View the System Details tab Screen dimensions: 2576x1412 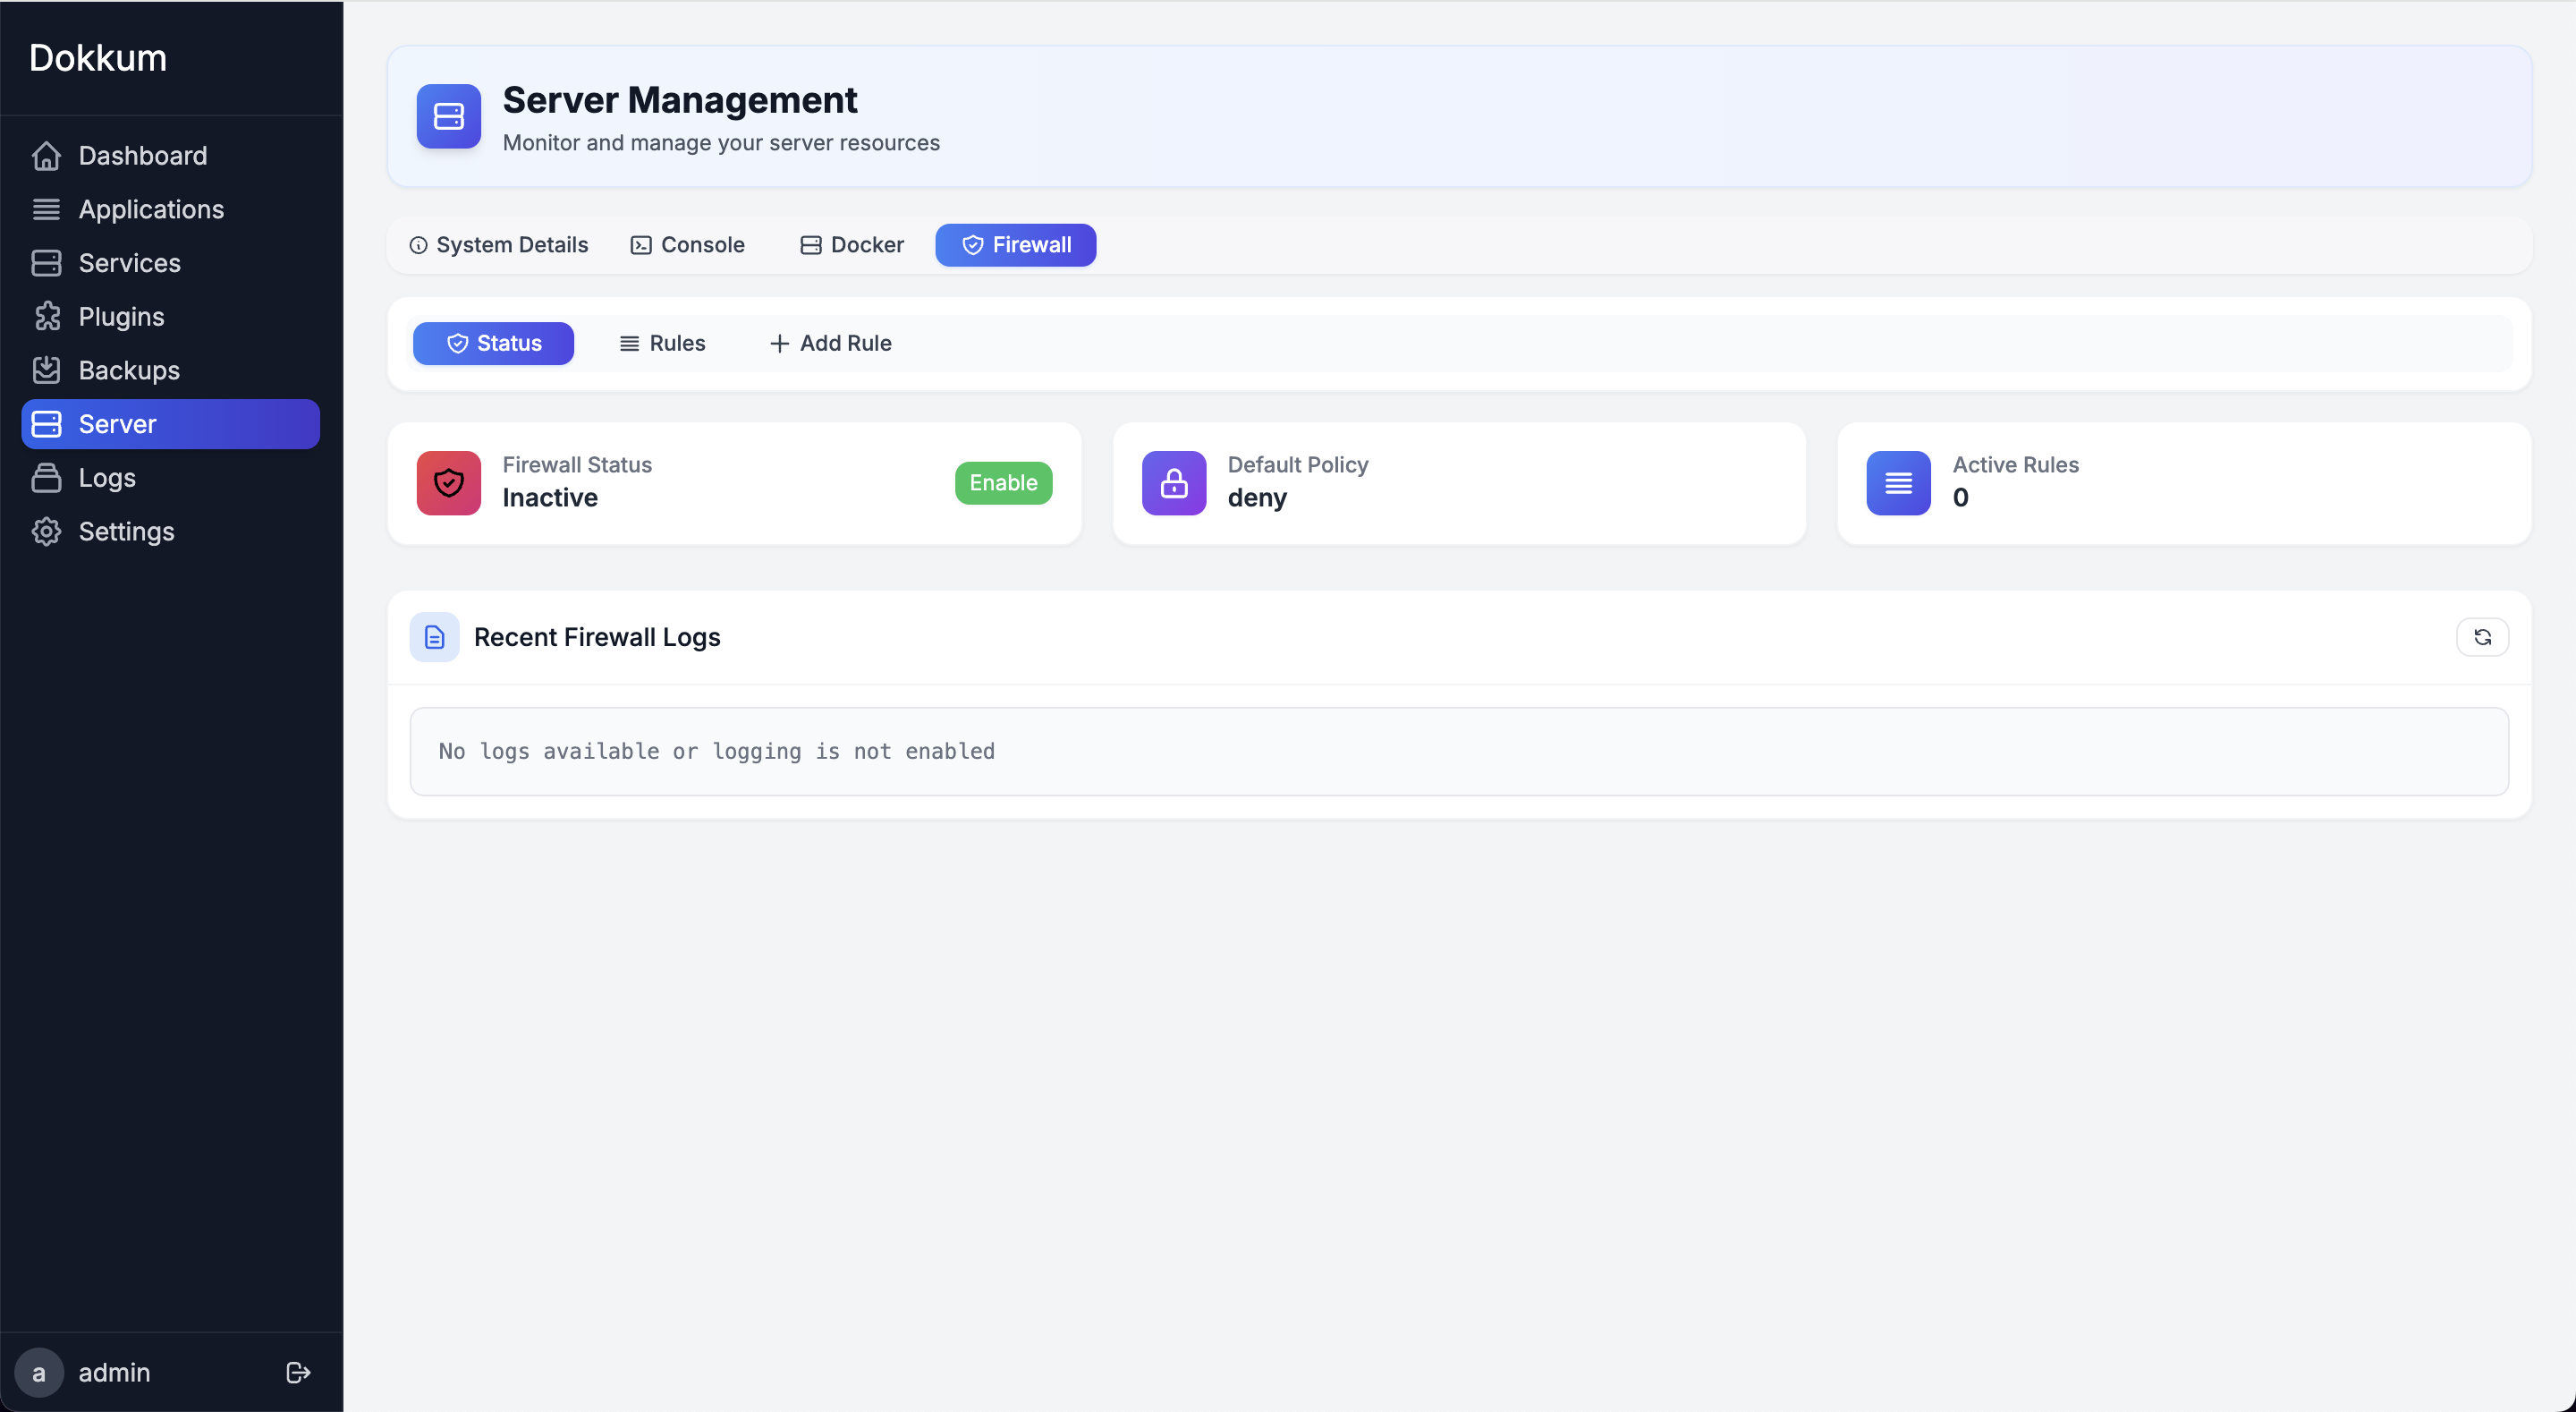click(x=498, y=244)
